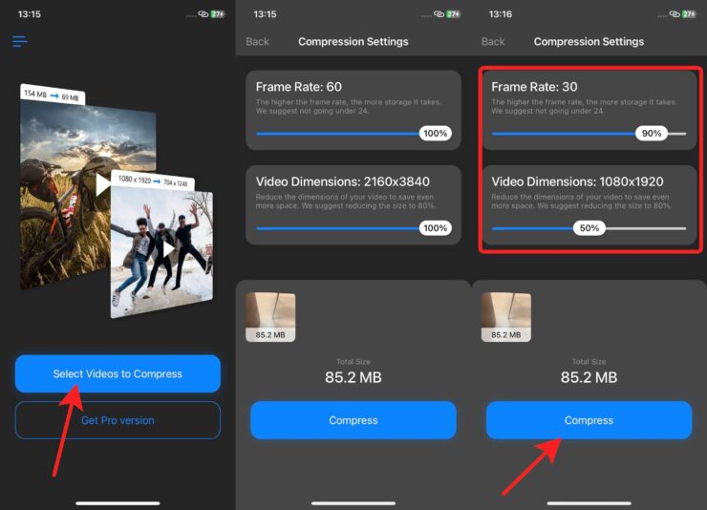Image resolution: width=707 pixels, height=510 pixels.
Task: Click the Frame Rate 60 slider's 100% handle
Action: 436,134
